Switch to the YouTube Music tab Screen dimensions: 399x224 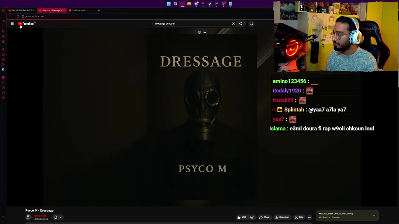(79, 10)
